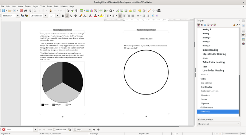Toggle Align Left

pos(120,16)
